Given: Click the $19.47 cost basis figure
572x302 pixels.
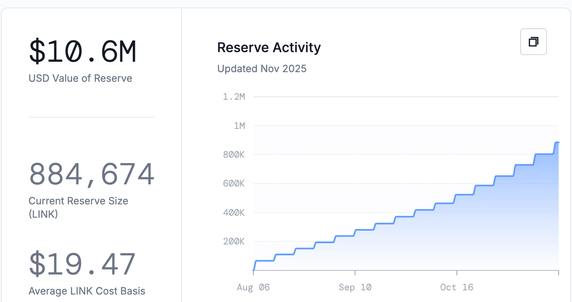Looking at the screenshot, I should point(82,263).
